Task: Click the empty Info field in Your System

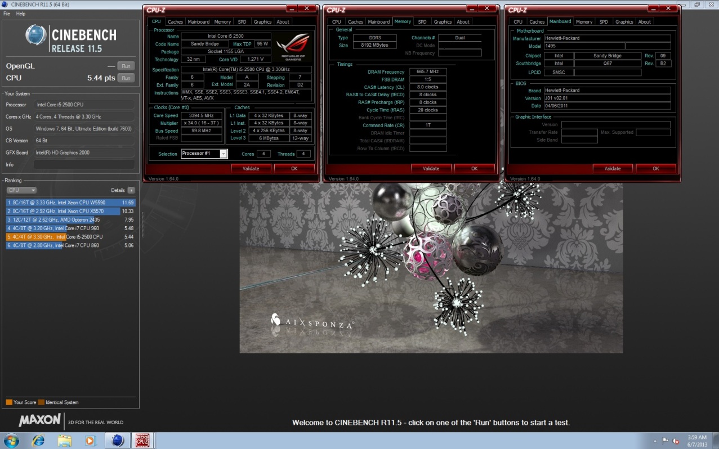Action: [84, 165]
